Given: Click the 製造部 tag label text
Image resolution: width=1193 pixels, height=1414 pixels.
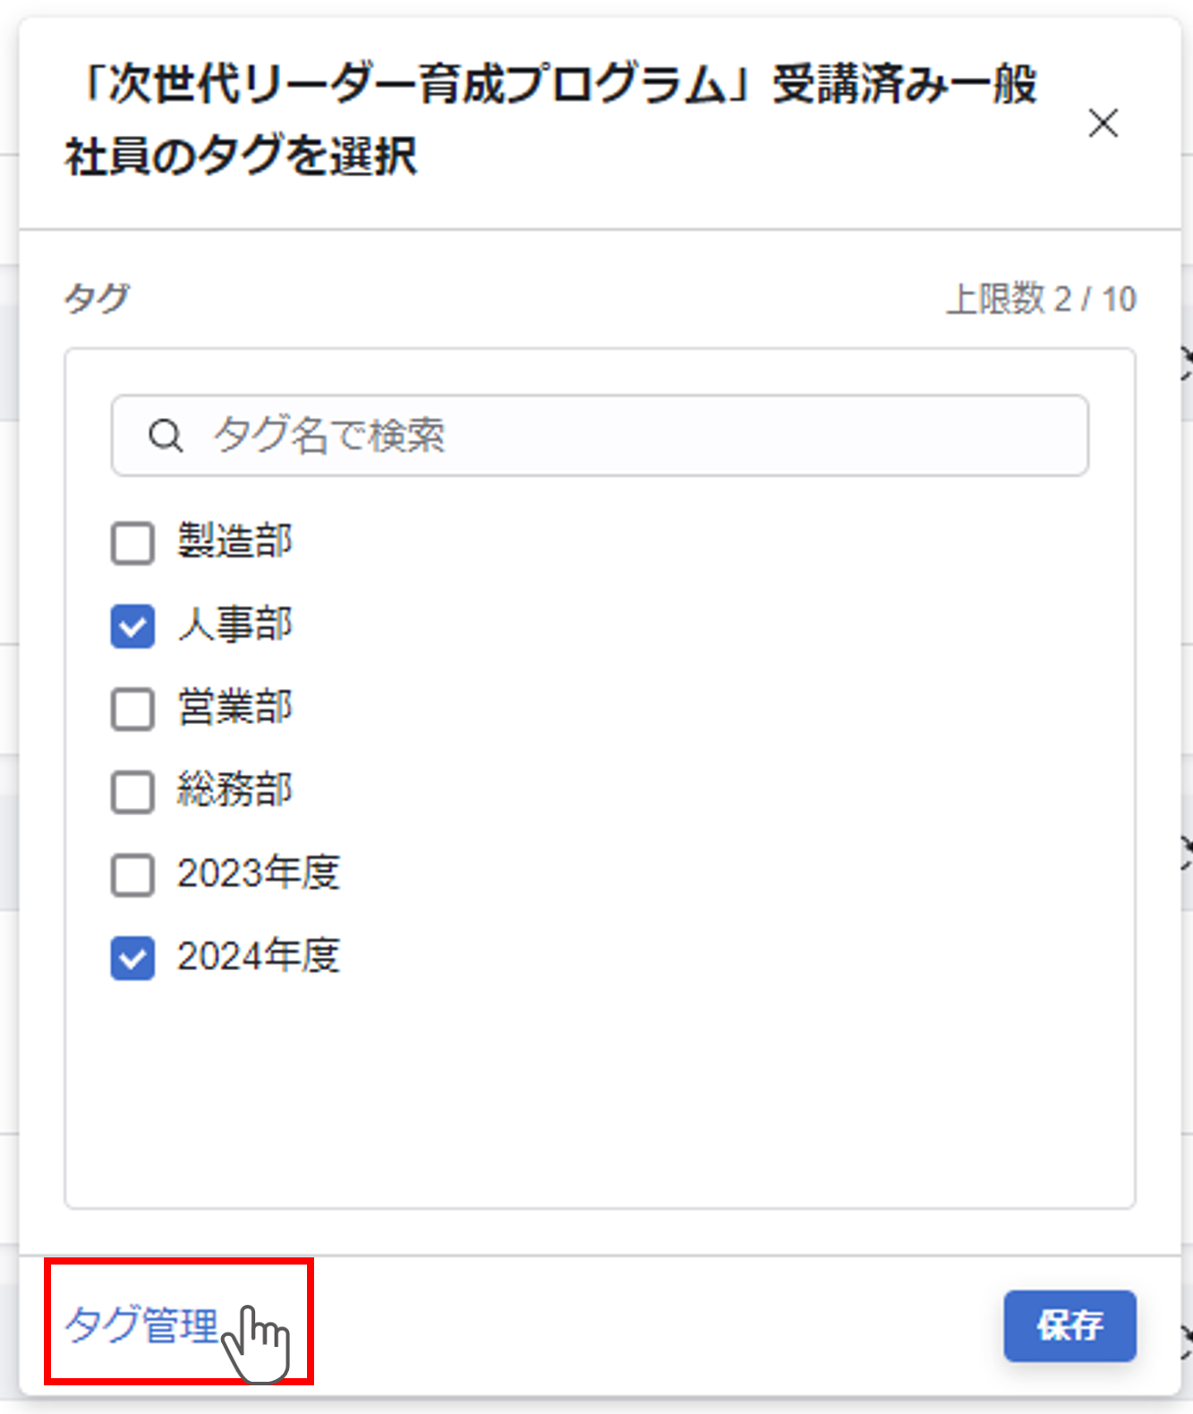Looking at the screenshot, I should tap(234, 541).
